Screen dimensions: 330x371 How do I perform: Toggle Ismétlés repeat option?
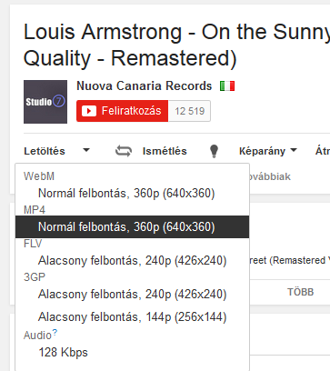(165, 151)
